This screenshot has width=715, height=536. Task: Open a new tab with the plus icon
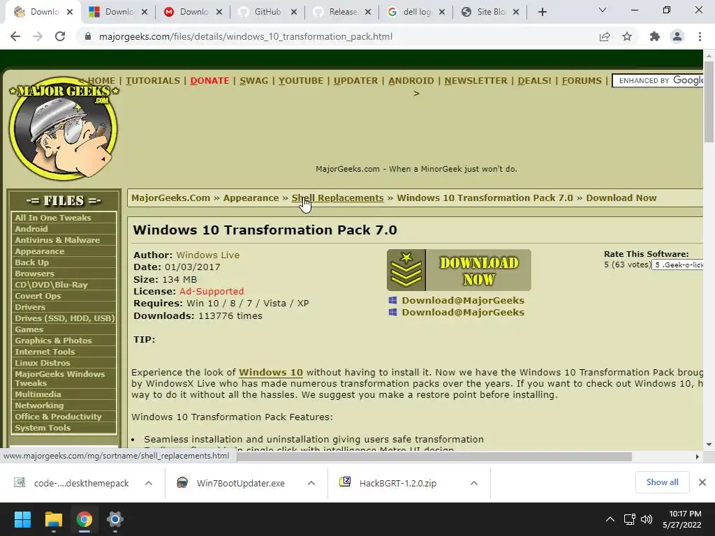(x=542, y=12)
